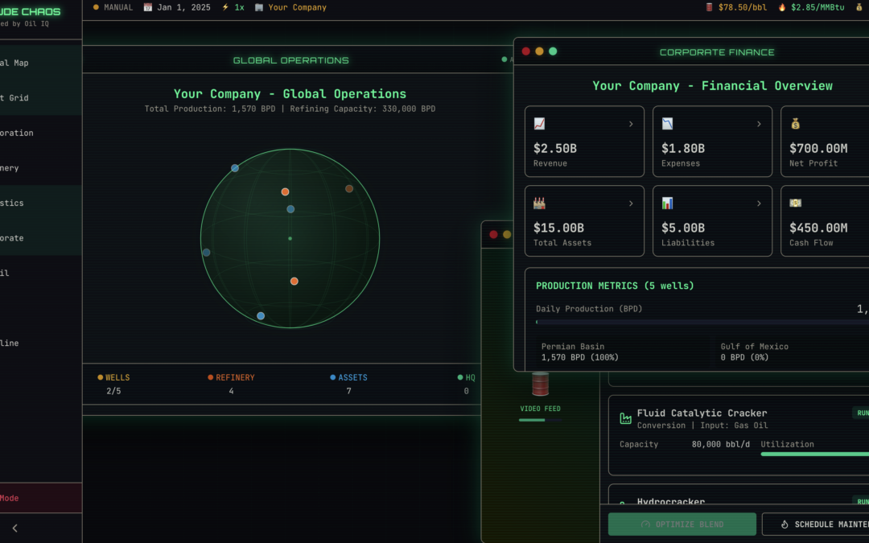This screenshot has width=869, height=543.
Task: Toggle the 1x game speed control
Action: pos(233,7)
